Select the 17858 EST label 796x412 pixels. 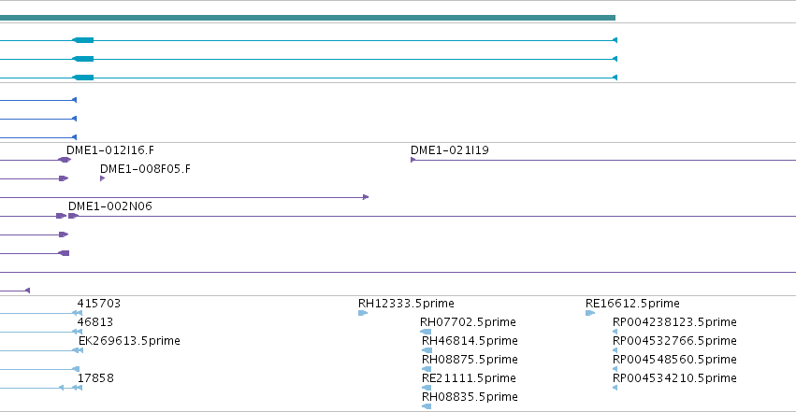95,378
